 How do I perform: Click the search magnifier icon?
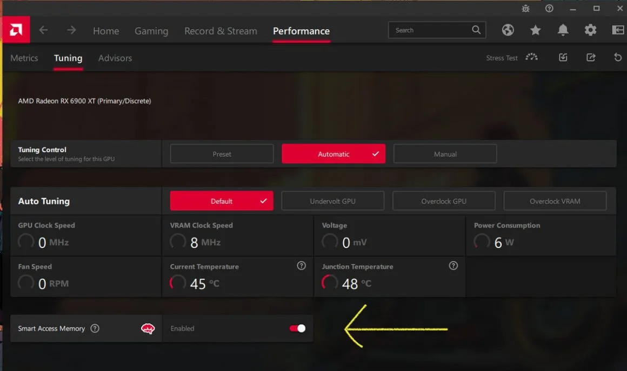click(x=476, y=30)
